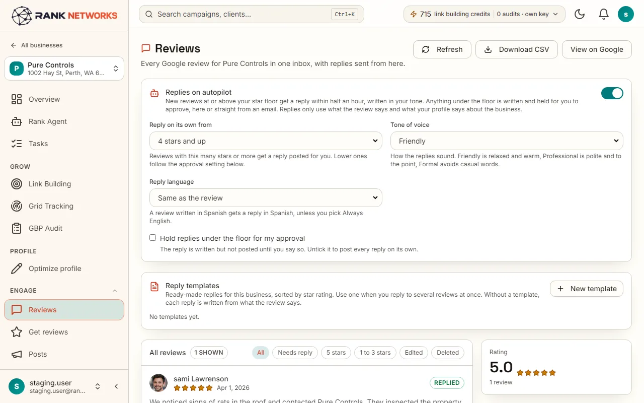Open the staging.user account switcher
The image size is (644, 403).
point(55,386)
